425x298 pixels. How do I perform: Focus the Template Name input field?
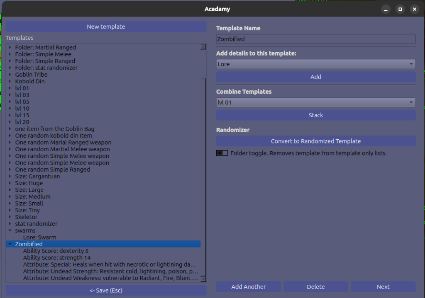tap(315, 39)
